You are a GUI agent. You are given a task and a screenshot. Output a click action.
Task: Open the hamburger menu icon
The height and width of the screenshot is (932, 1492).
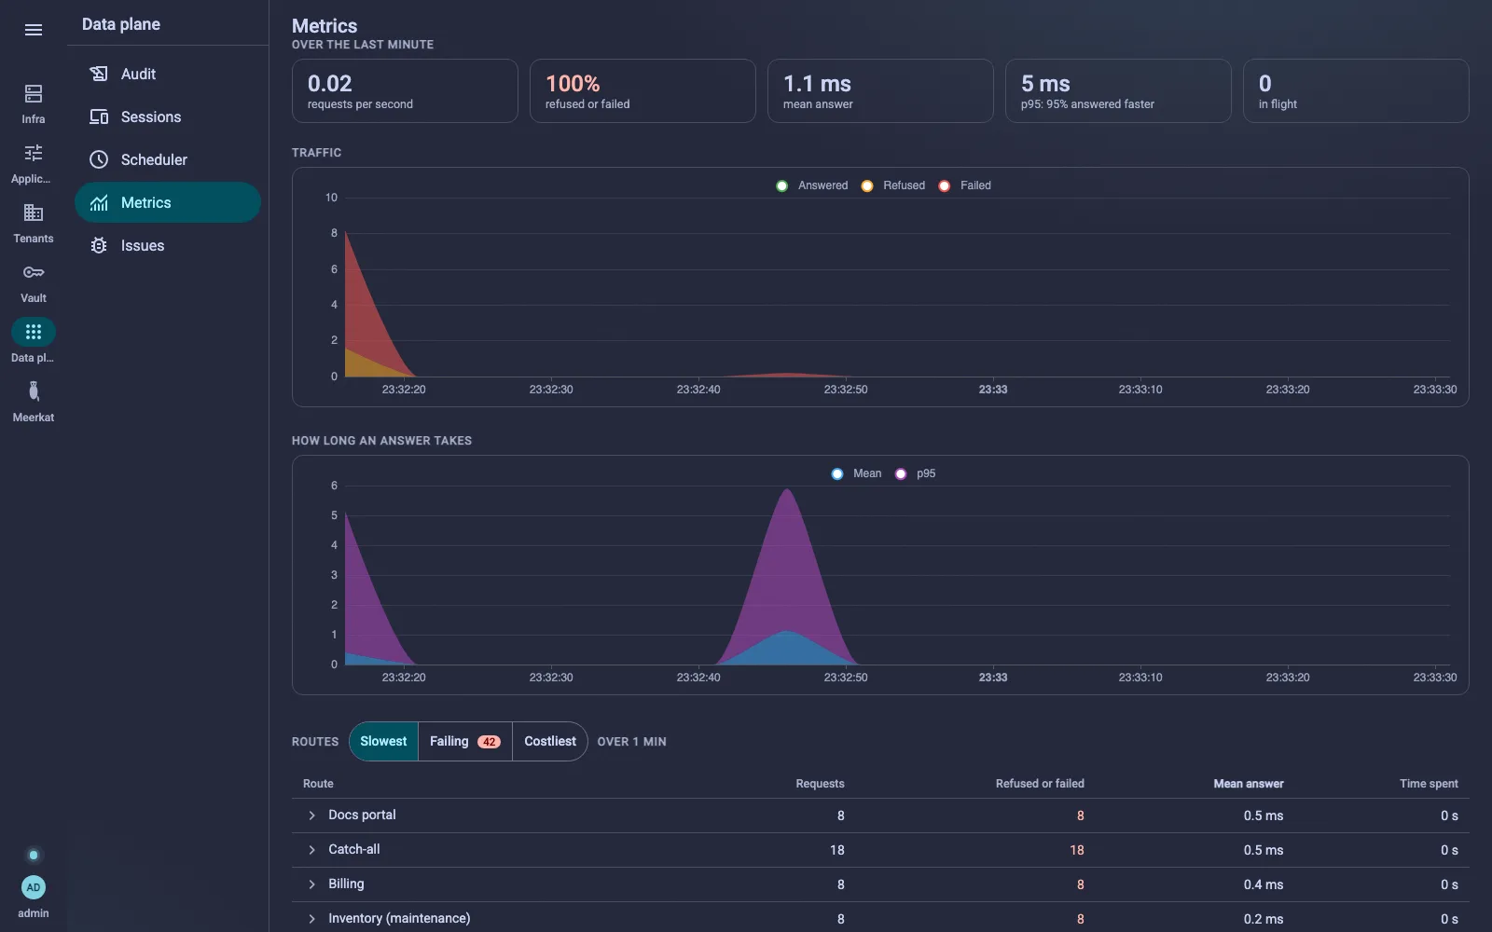click(x=34, y=30)
